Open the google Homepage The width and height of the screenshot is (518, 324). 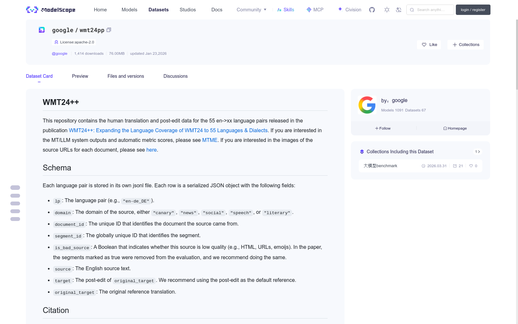[455, 128]
